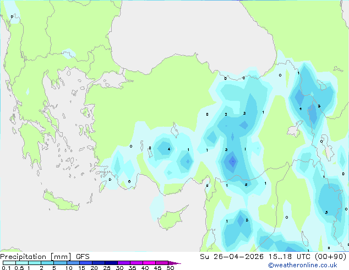Select the 10–15 mm blue legend swatch
Screen dimensions: 349x270
click(73, 263)
